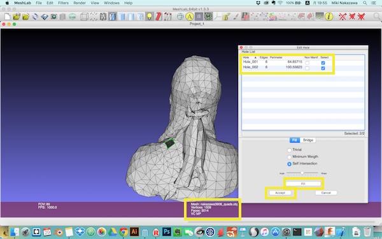Open the Spotlight search in menu bar
Image resolution: width=382 pixels, height=239 pixels.
point(365,3)
